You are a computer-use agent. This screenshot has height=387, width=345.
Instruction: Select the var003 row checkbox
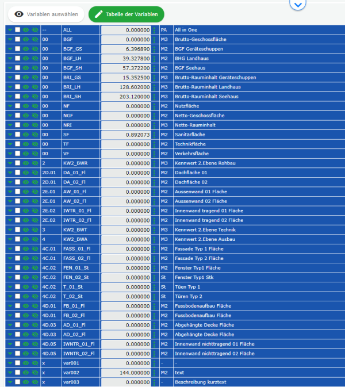pos(17,382)
